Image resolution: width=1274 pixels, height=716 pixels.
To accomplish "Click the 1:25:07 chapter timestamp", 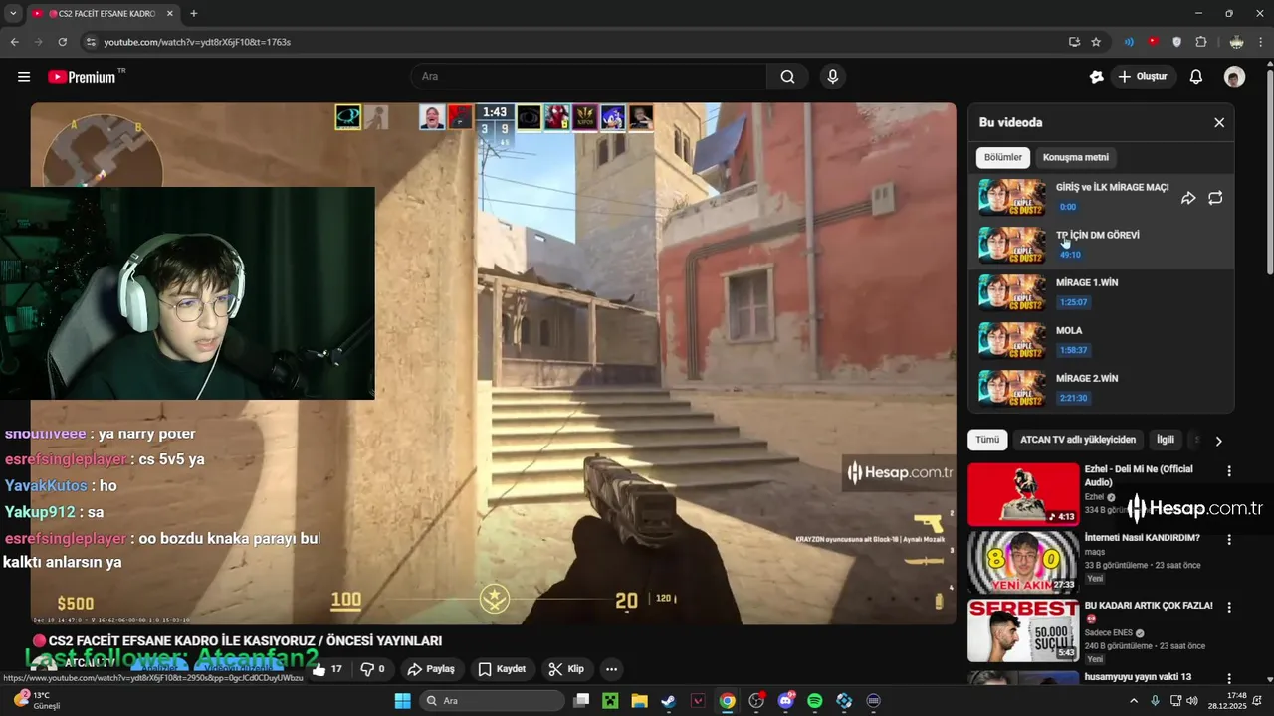I will 1073,302.
